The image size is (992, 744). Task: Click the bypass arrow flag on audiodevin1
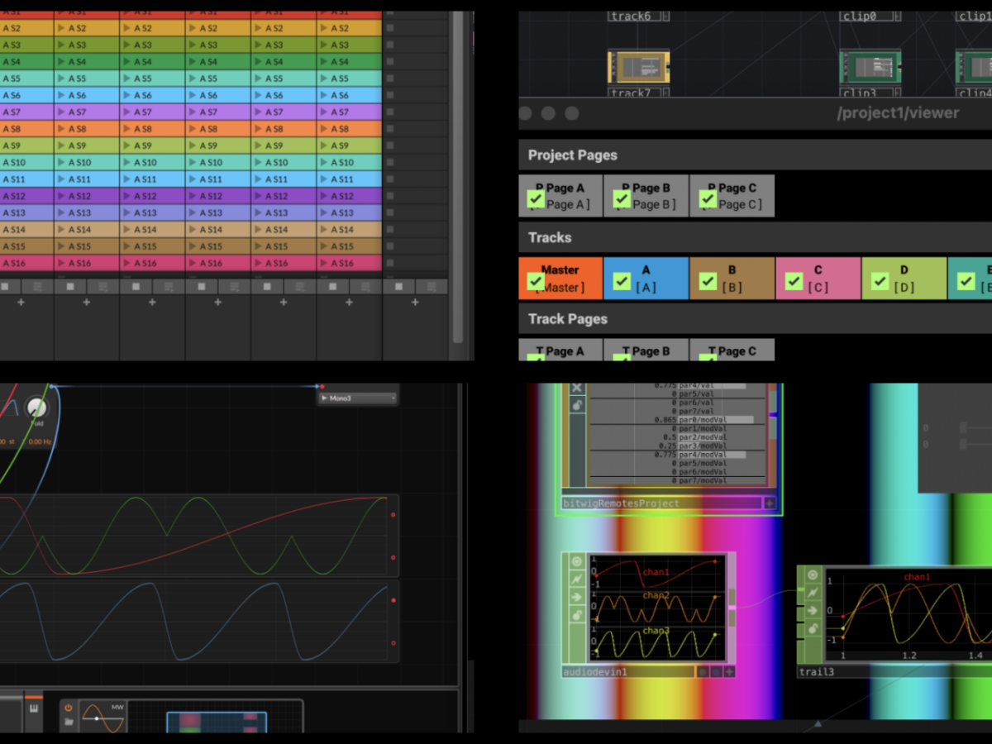[x=576, y=597]
